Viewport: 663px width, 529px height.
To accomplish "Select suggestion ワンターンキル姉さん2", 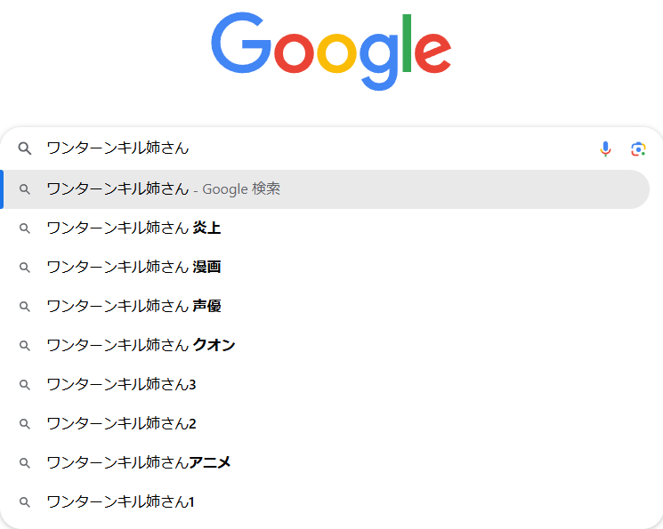I will click(x=325, y=423).
